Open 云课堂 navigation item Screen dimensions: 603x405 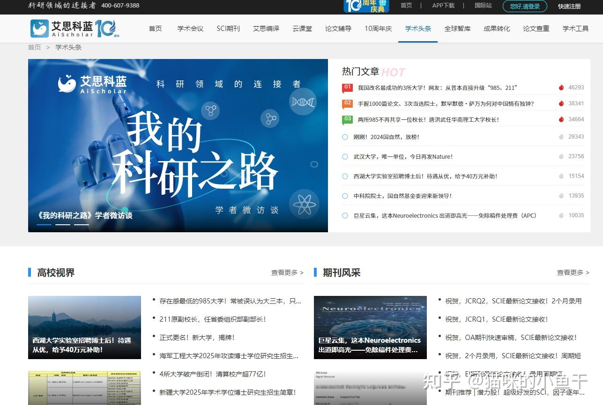tap(302, 29)
